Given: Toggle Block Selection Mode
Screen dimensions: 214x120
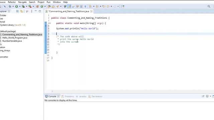Looking at the screenshot, I should click(81, 6).
